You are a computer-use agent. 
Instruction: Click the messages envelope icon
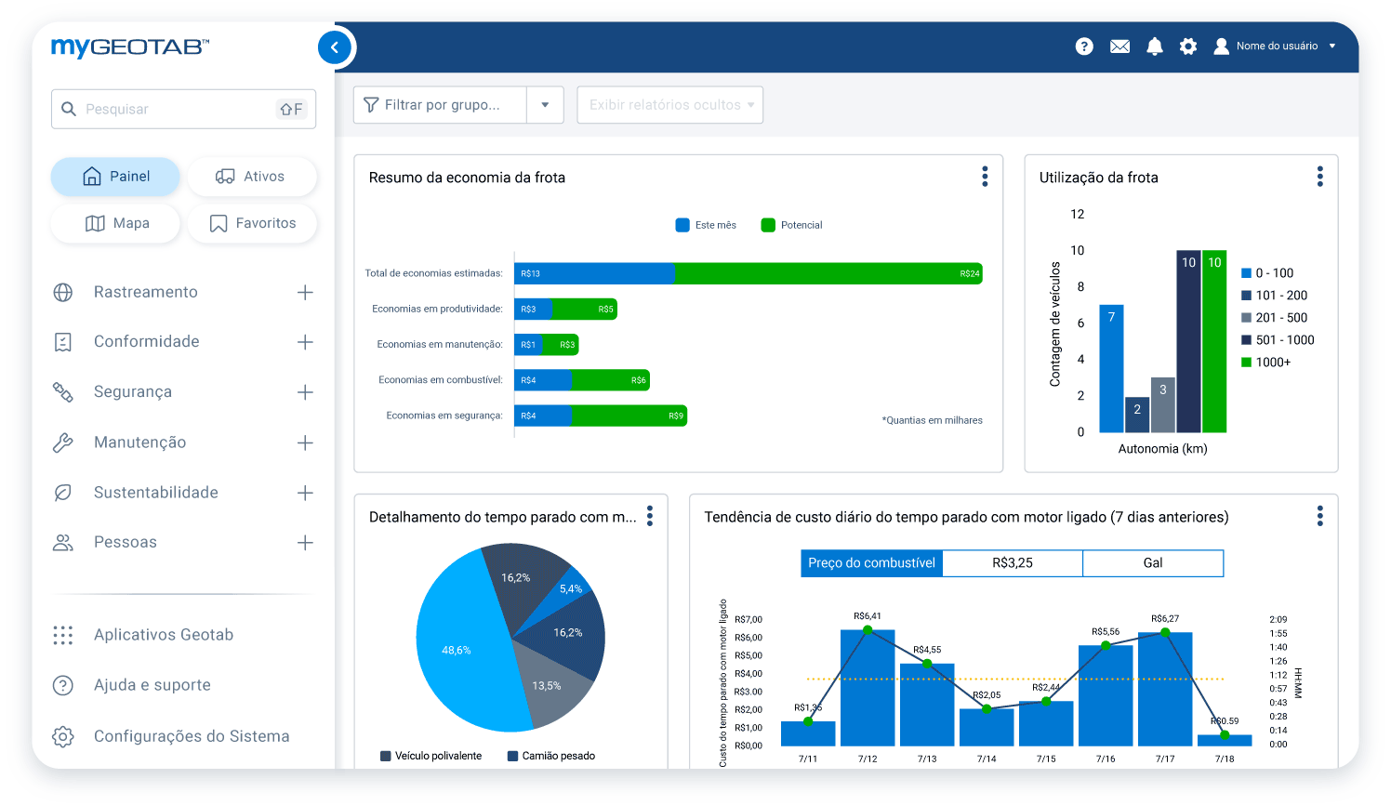tap(1119, 46)
